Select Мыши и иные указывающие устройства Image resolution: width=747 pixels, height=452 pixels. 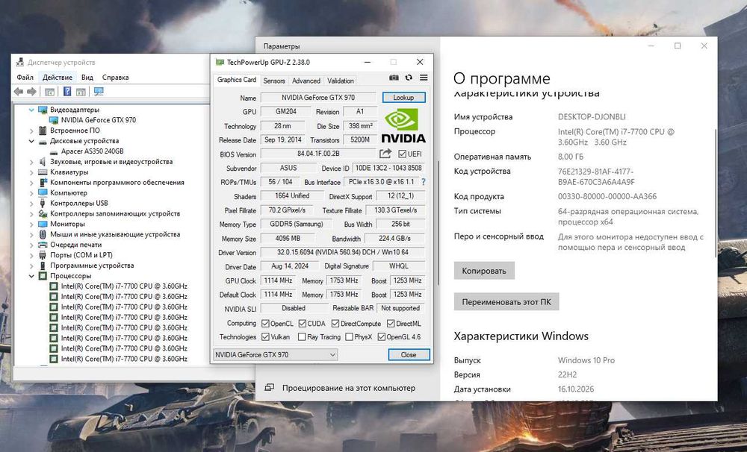coord(115,234)
